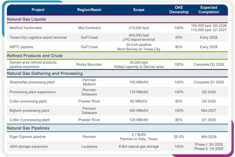The width and height of the screenshot is (235, 157).
Task: Select the 110 MMcf/d scope value
Action: 138,92
